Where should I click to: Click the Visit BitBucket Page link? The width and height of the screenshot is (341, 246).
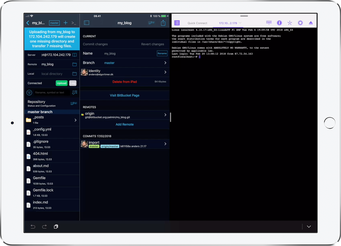tap(124, 95)
